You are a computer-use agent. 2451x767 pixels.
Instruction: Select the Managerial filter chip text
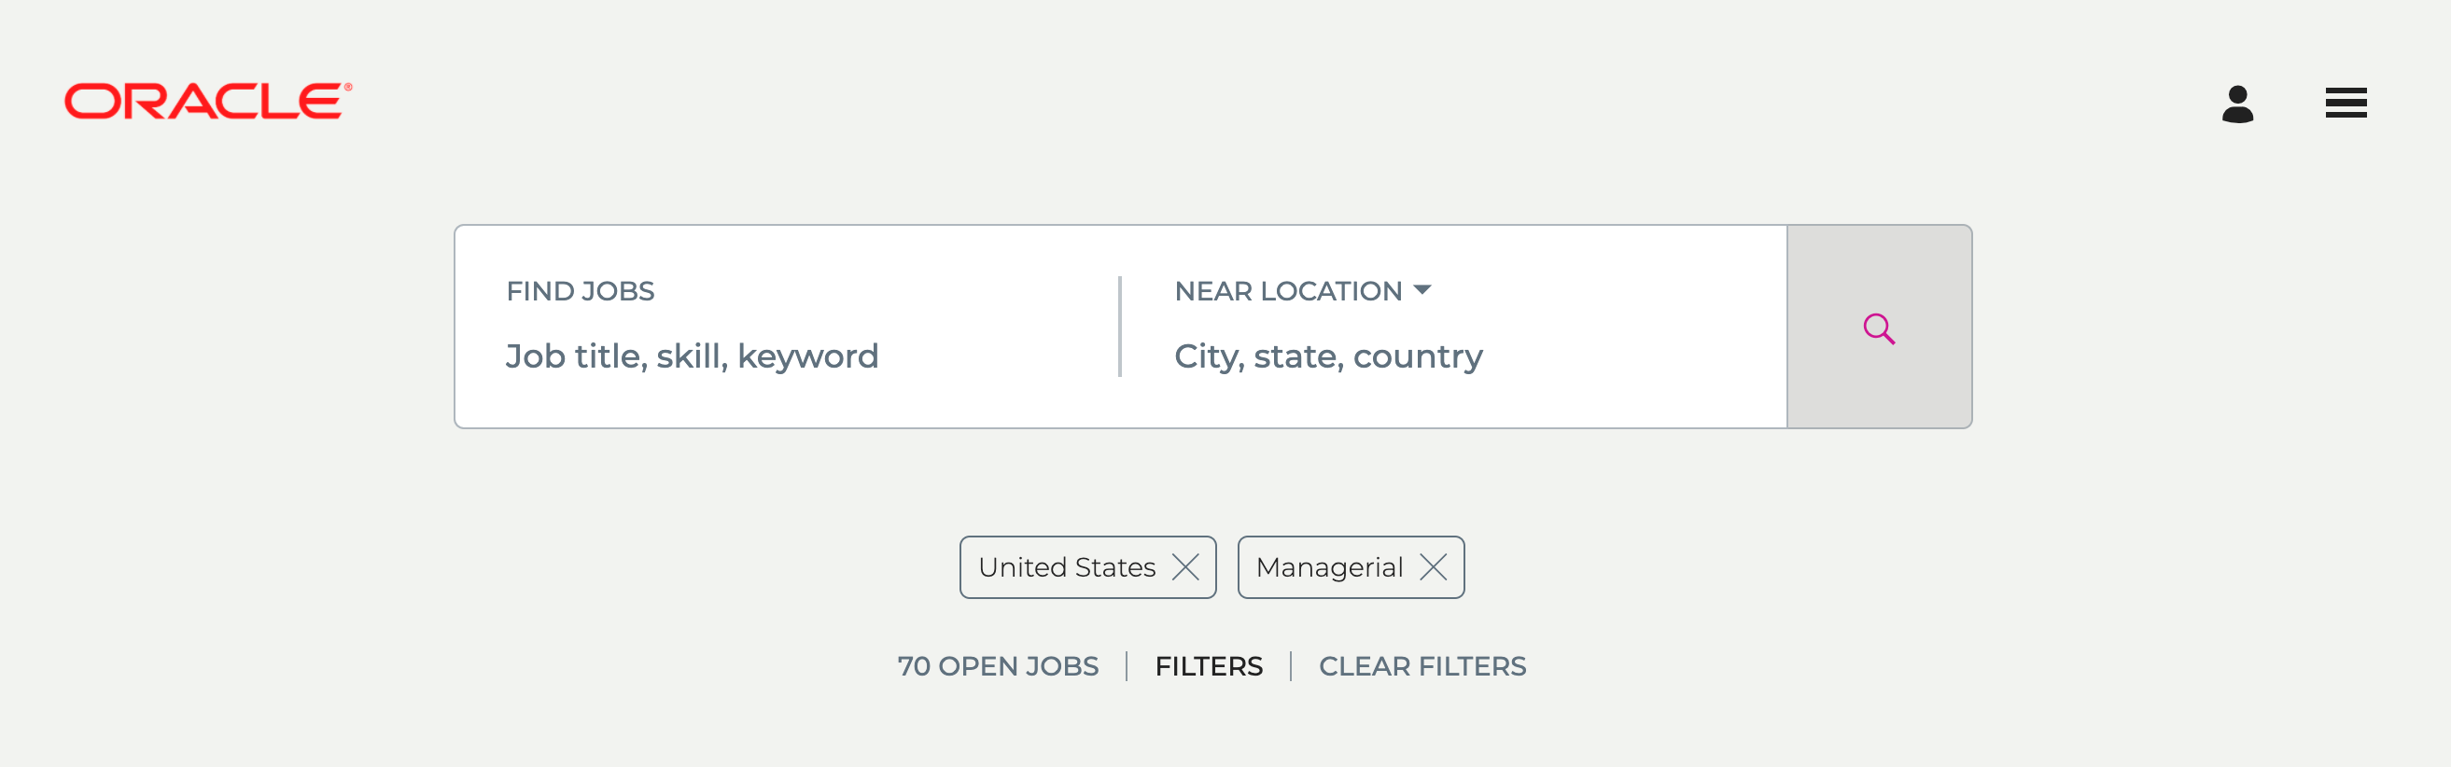(1329, 567)
